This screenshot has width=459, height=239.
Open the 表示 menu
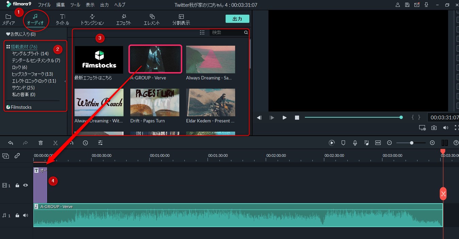(90, 5)
